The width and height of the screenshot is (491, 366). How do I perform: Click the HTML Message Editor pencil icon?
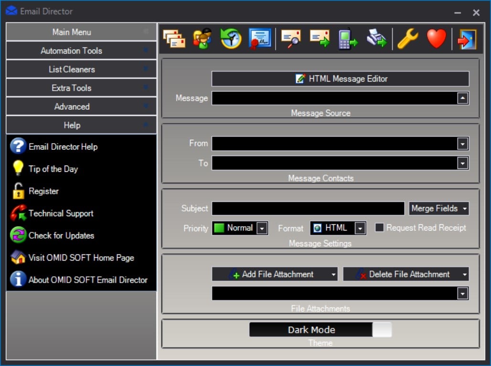[300, 79]
